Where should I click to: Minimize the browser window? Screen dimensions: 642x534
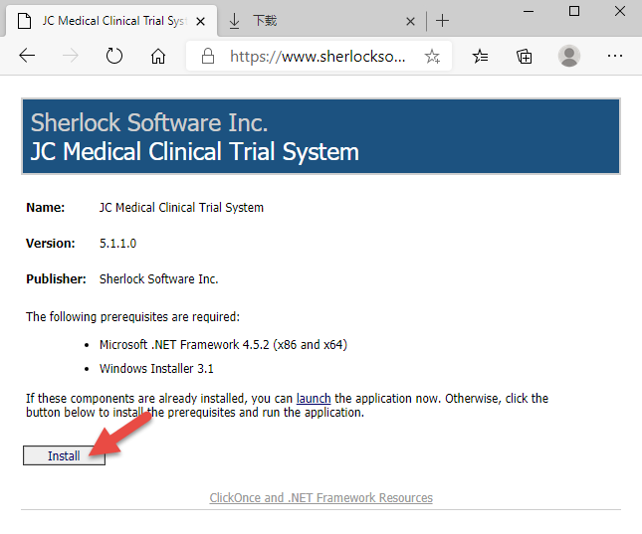(x=529, y=11)
